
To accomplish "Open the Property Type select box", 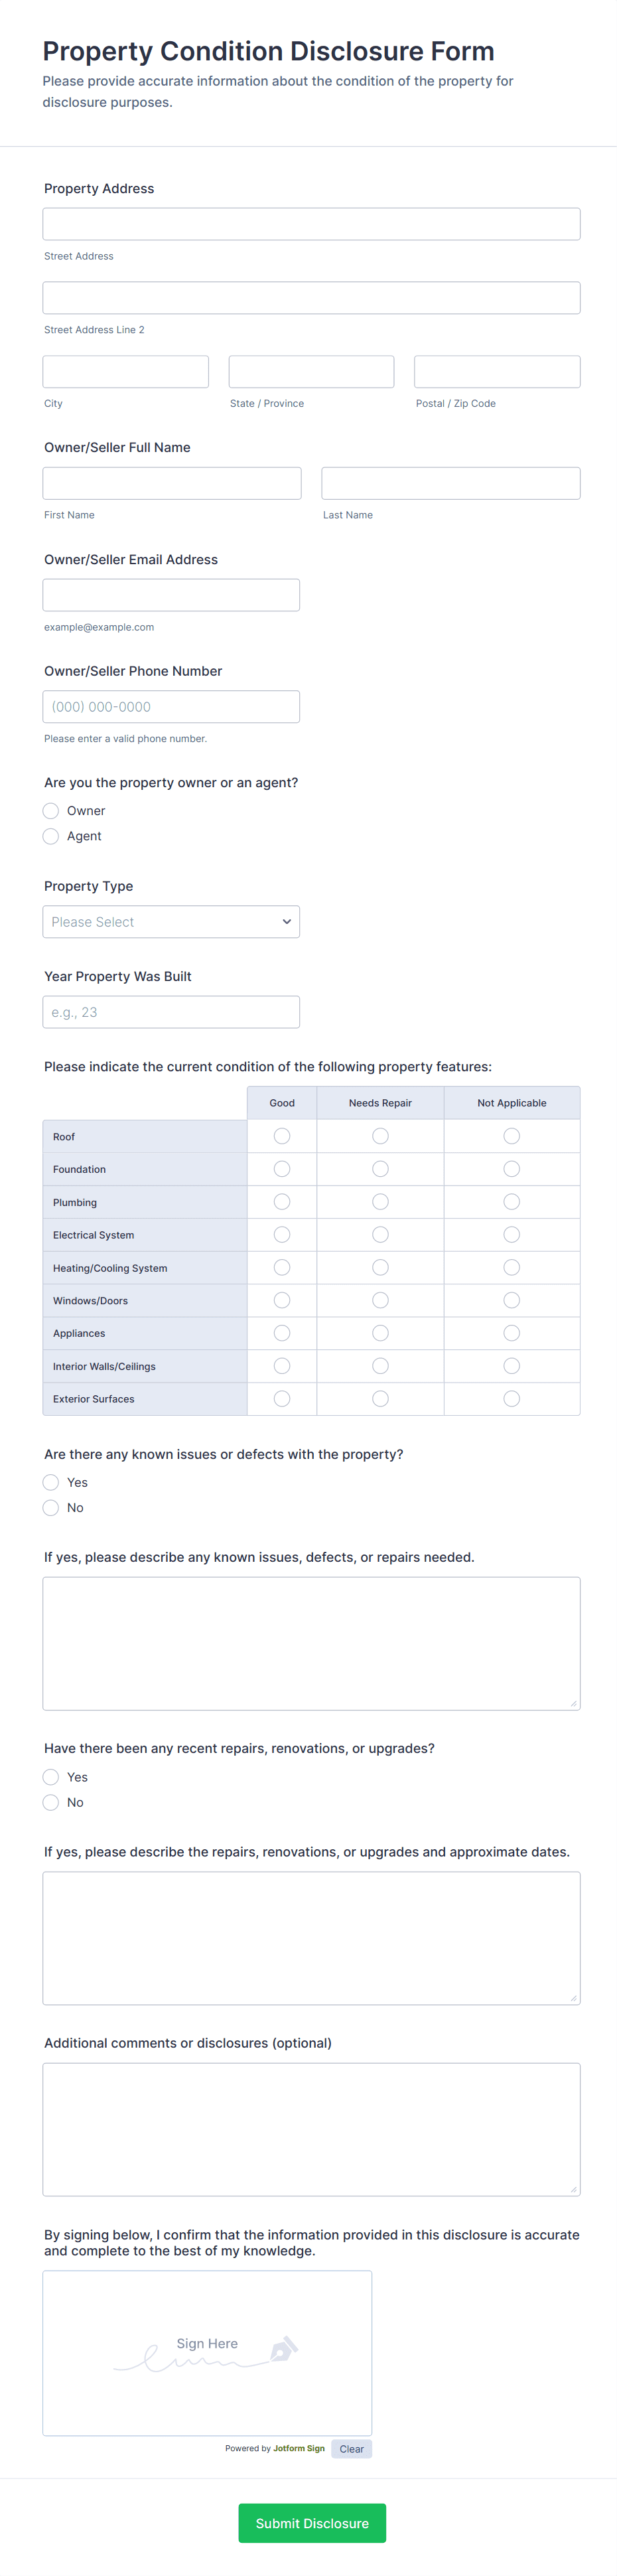I will 170,922.
